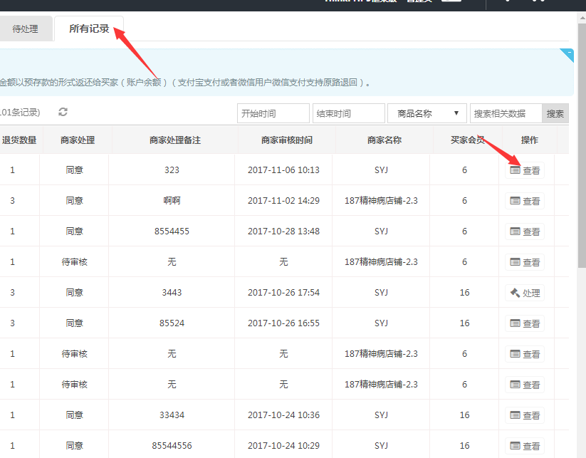
Task: View the record with note 33434
Action: pyautogui.click(x=525, y=415)
